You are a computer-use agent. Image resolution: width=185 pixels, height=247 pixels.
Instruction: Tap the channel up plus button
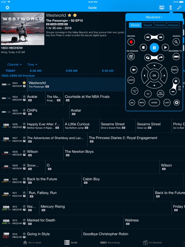point(176,81)
